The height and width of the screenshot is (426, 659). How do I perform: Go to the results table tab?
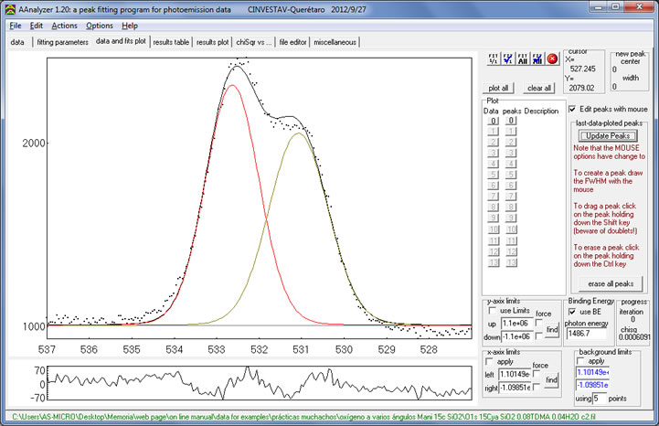(x=171, y=42)
